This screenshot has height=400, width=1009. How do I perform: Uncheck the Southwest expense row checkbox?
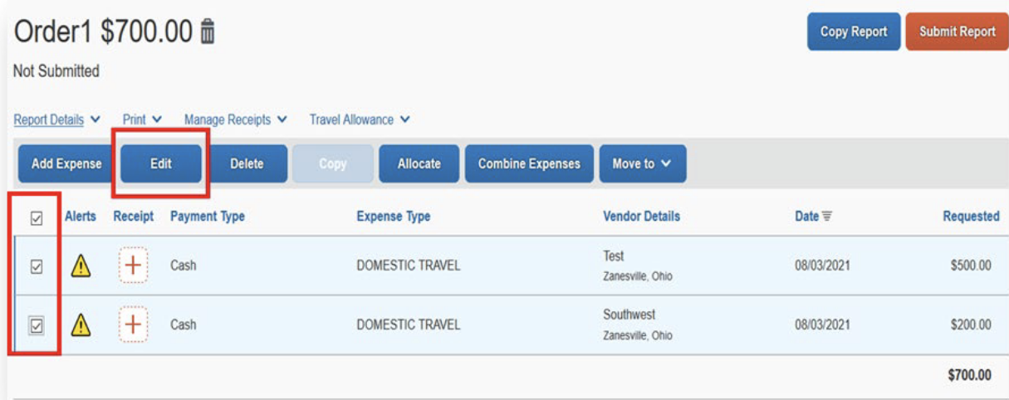(37, 326)
